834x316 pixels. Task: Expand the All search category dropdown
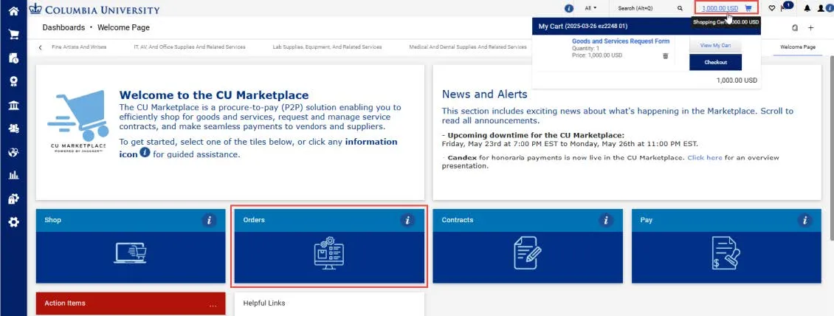590,9
